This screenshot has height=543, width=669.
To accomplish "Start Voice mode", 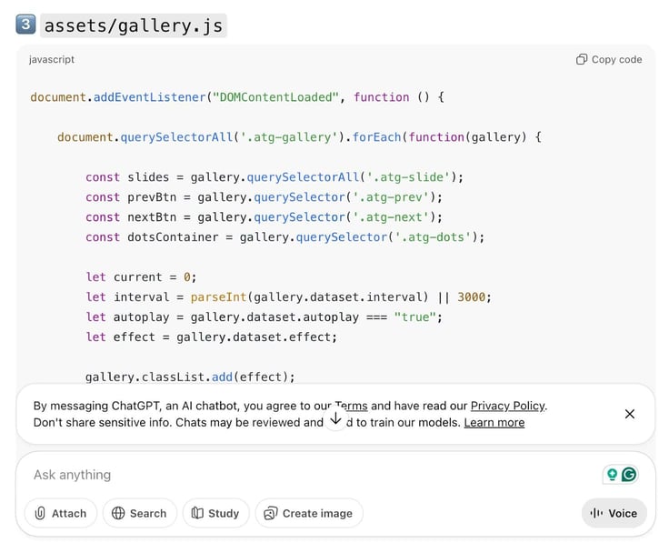I will point(614,513).
